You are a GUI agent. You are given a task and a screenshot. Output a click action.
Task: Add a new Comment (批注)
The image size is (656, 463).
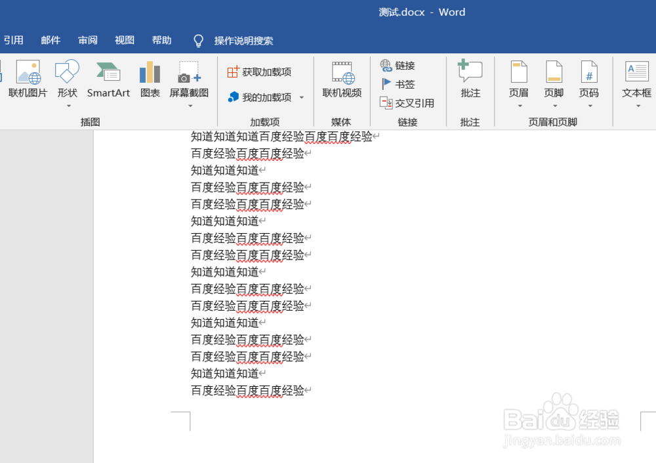(470, 79)
